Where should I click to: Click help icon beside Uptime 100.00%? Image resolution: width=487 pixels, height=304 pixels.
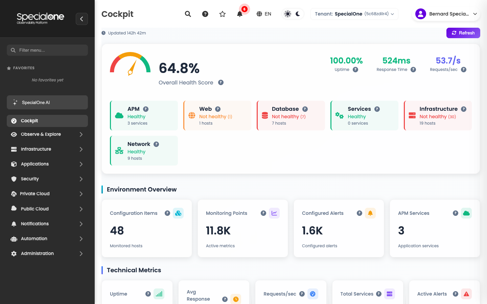coord(355,70)
